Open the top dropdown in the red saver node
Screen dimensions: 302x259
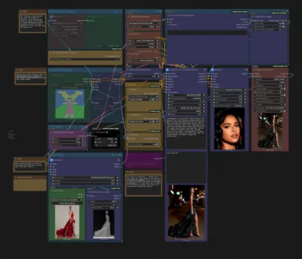270,79
